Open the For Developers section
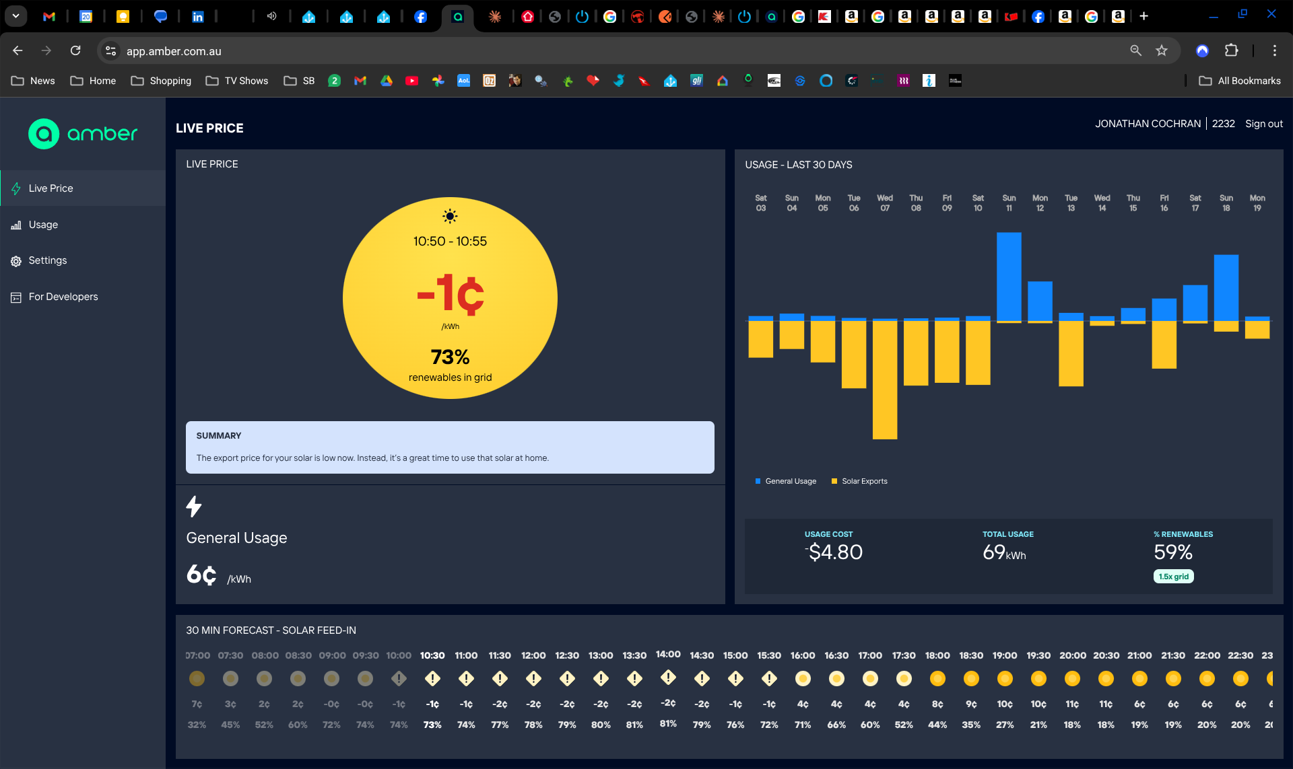Screen dimensions: 1293x769 [x=63, y=296]
